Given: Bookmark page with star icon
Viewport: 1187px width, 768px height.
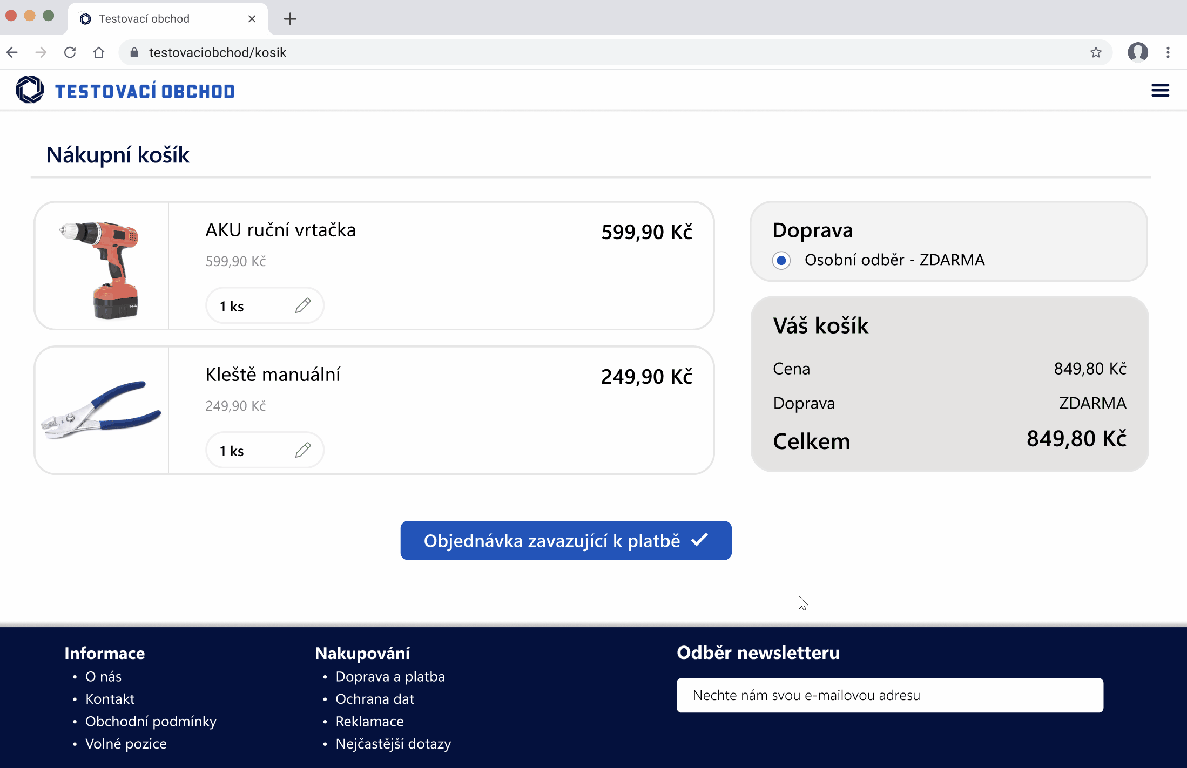Looking at the screenshot, I should [x=1096, y=52].
